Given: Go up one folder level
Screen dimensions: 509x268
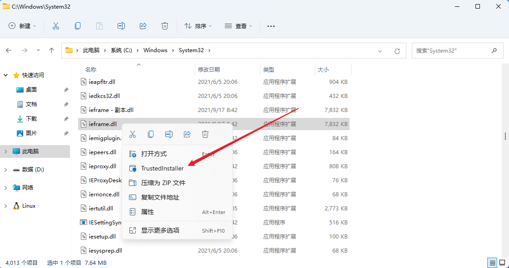Looking at the screenshot, I should (51, 50).
